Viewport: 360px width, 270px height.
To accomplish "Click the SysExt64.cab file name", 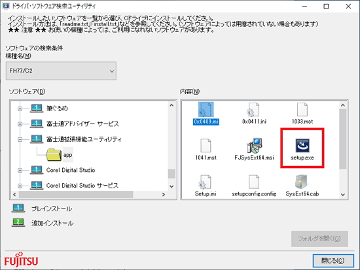I will click(x=302, y=194).
